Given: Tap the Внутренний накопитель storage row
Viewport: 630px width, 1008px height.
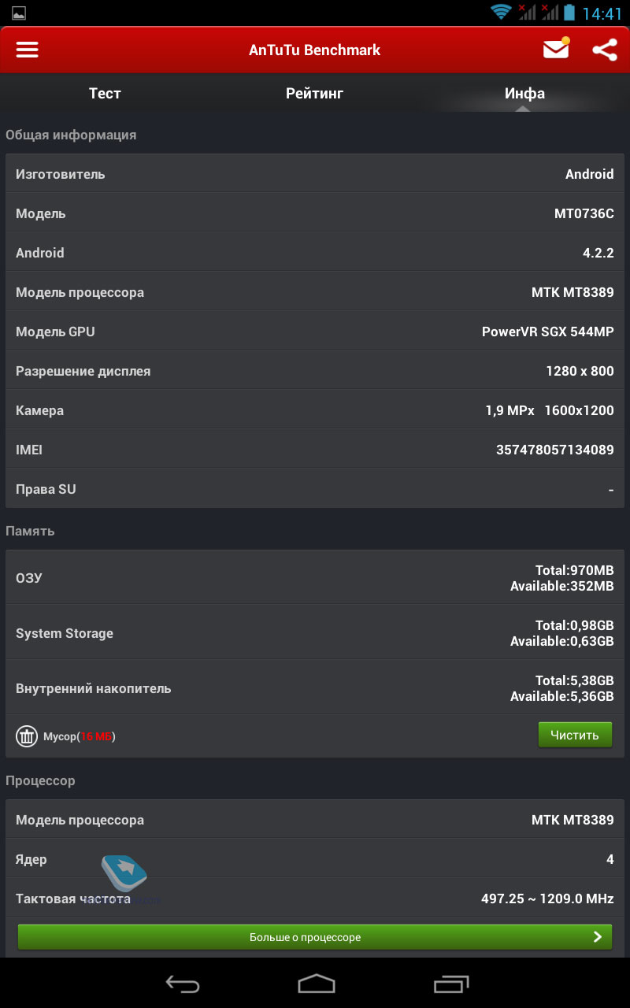Looking at the screenshot, I should 315,688.
